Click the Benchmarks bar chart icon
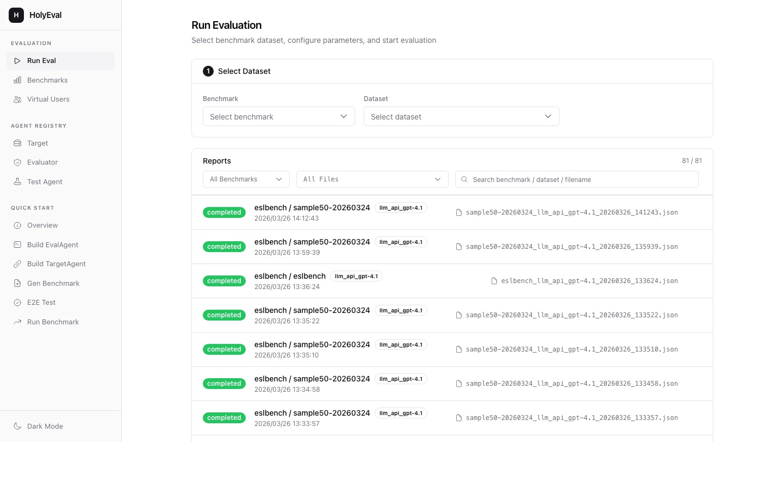 (17, 80)
